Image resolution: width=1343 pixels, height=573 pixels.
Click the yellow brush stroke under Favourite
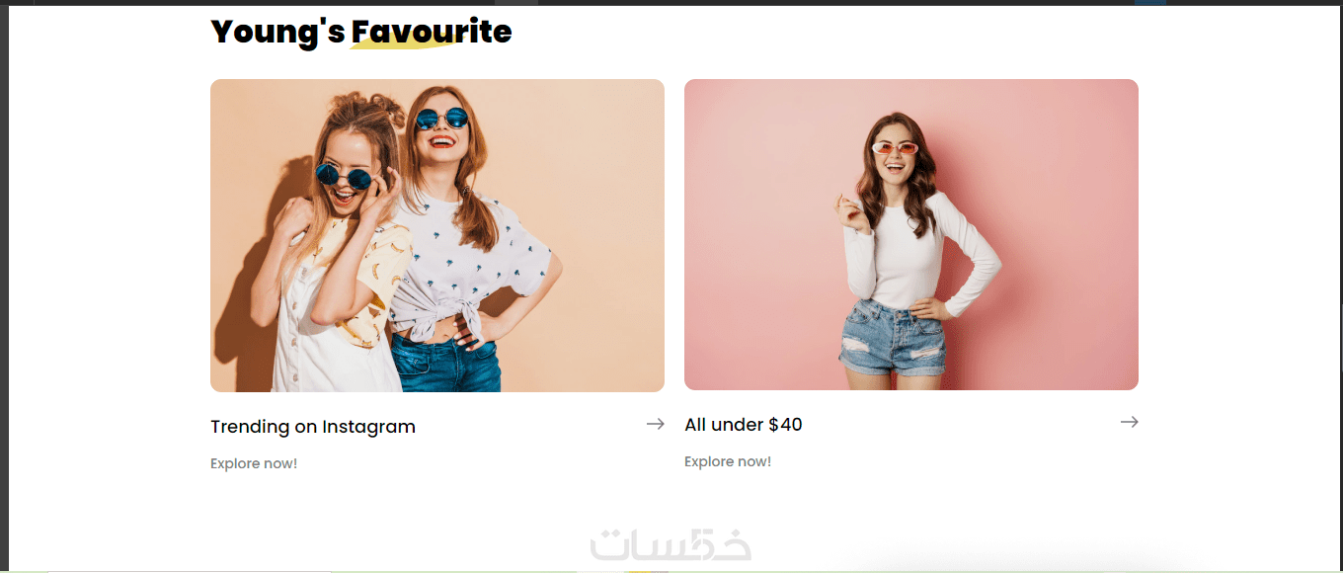405,41
